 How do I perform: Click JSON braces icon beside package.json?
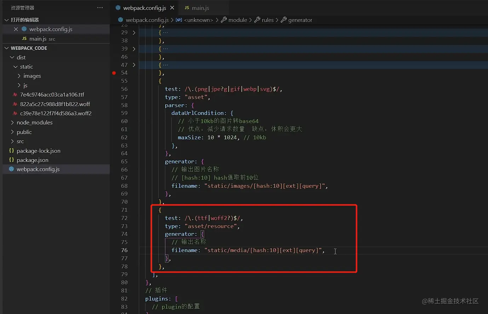(11, 160)
